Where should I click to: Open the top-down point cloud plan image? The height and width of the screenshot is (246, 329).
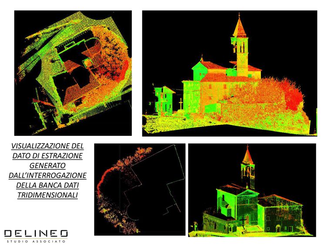73,73
